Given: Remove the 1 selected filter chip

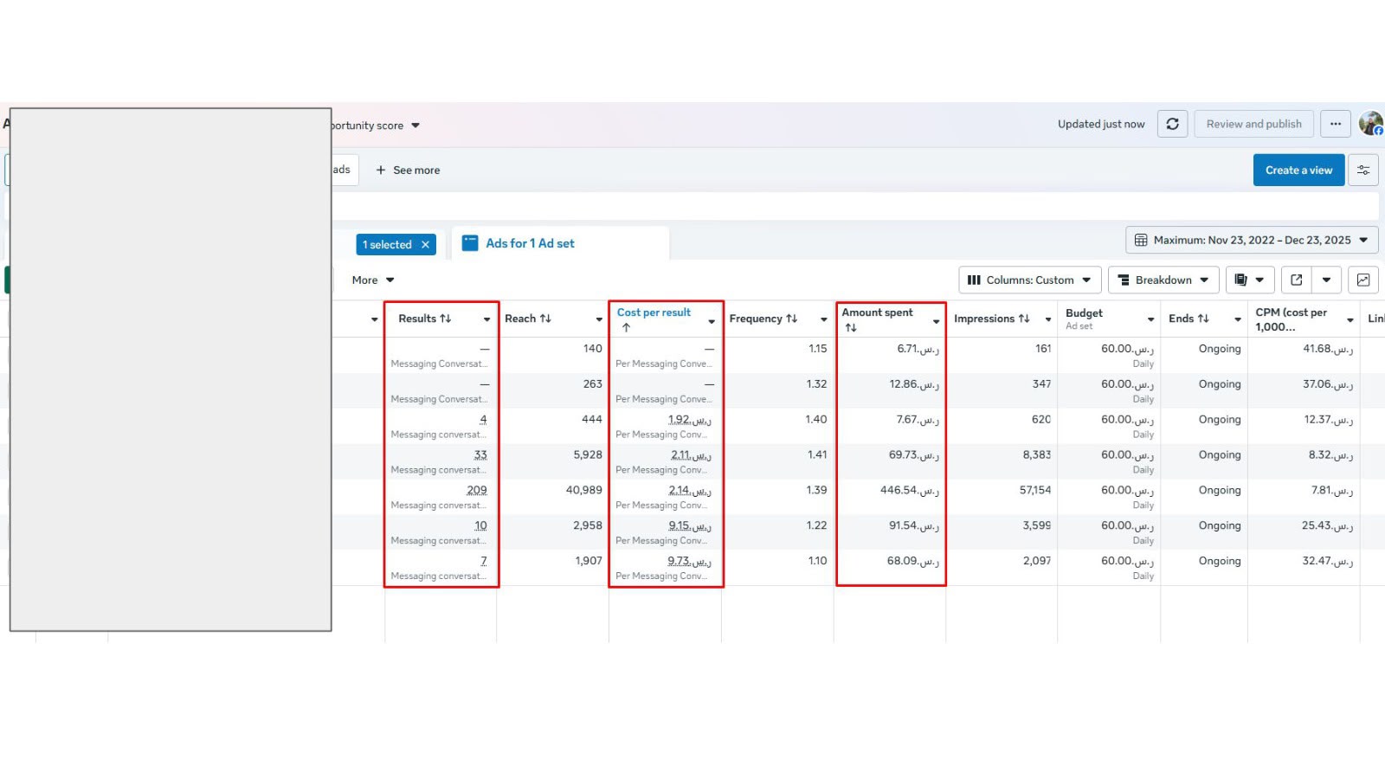Looking at the screenshot, I should pos(425,245).
